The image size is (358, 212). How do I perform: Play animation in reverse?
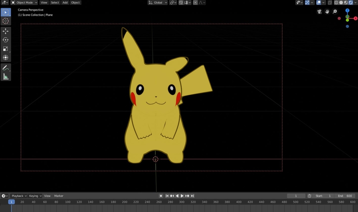click(x=177, y=196)
